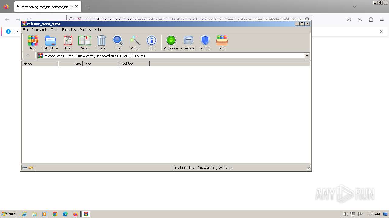Click the status bar total files text
389x218 pixels.
pos(203,168)
